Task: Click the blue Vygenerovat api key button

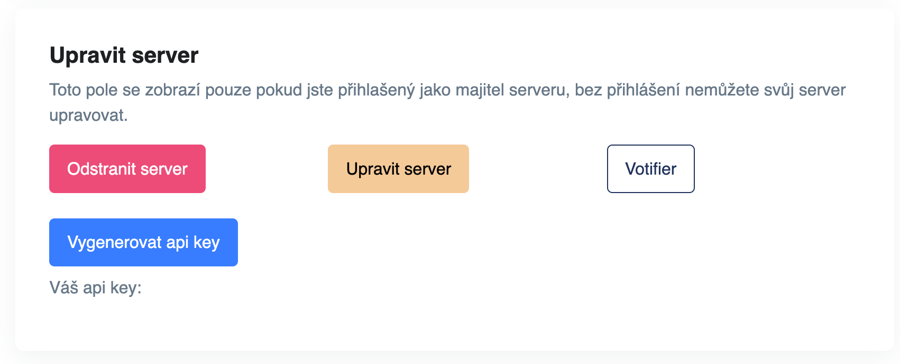Action: (x=143, y=242)
